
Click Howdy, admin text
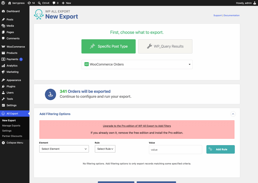coord(244,3)
